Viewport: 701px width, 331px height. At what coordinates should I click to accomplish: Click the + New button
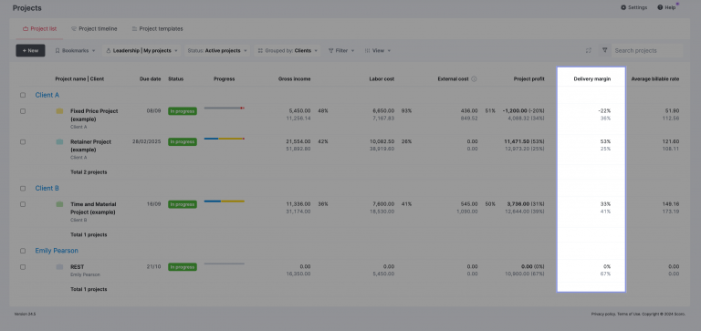click(x=30, y=50)
